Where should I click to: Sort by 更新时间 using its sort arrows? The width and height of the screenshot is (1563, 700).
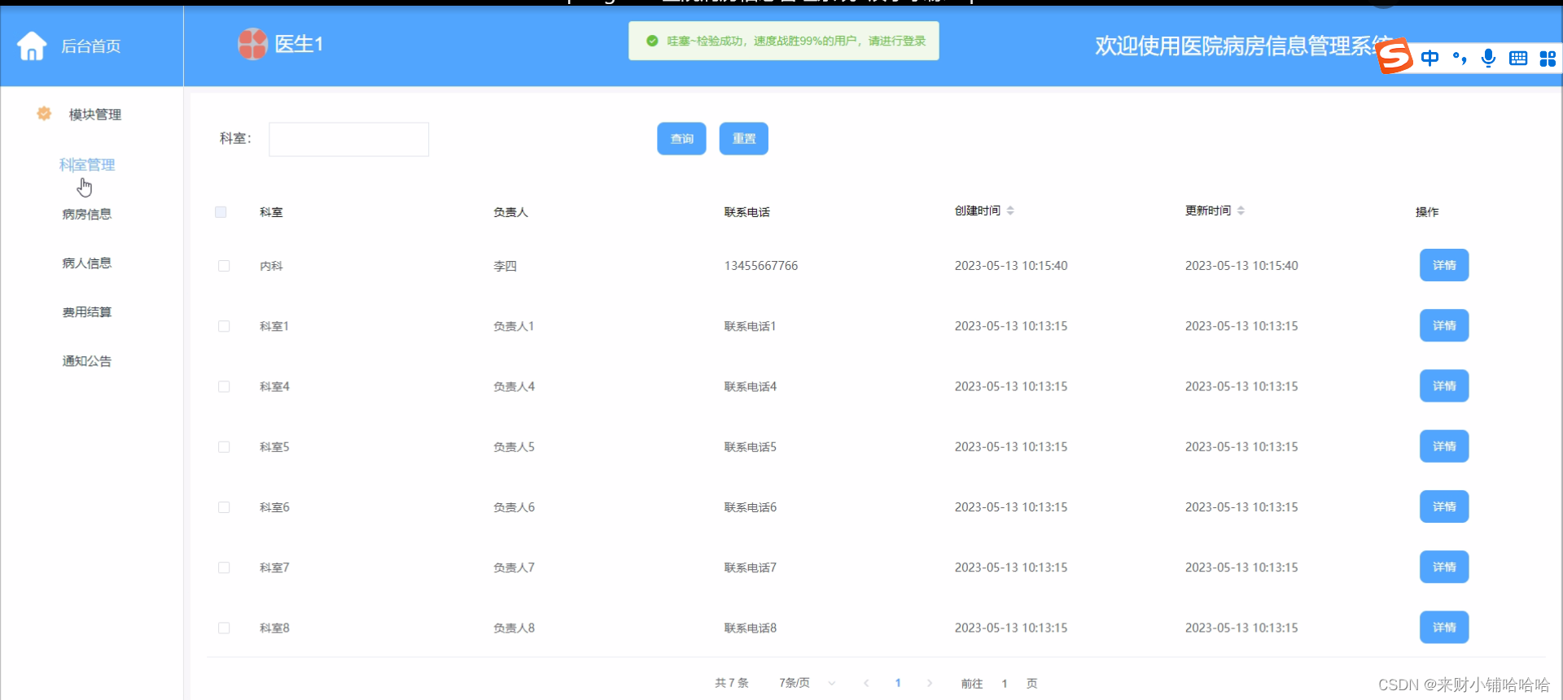pos(1241,211)
